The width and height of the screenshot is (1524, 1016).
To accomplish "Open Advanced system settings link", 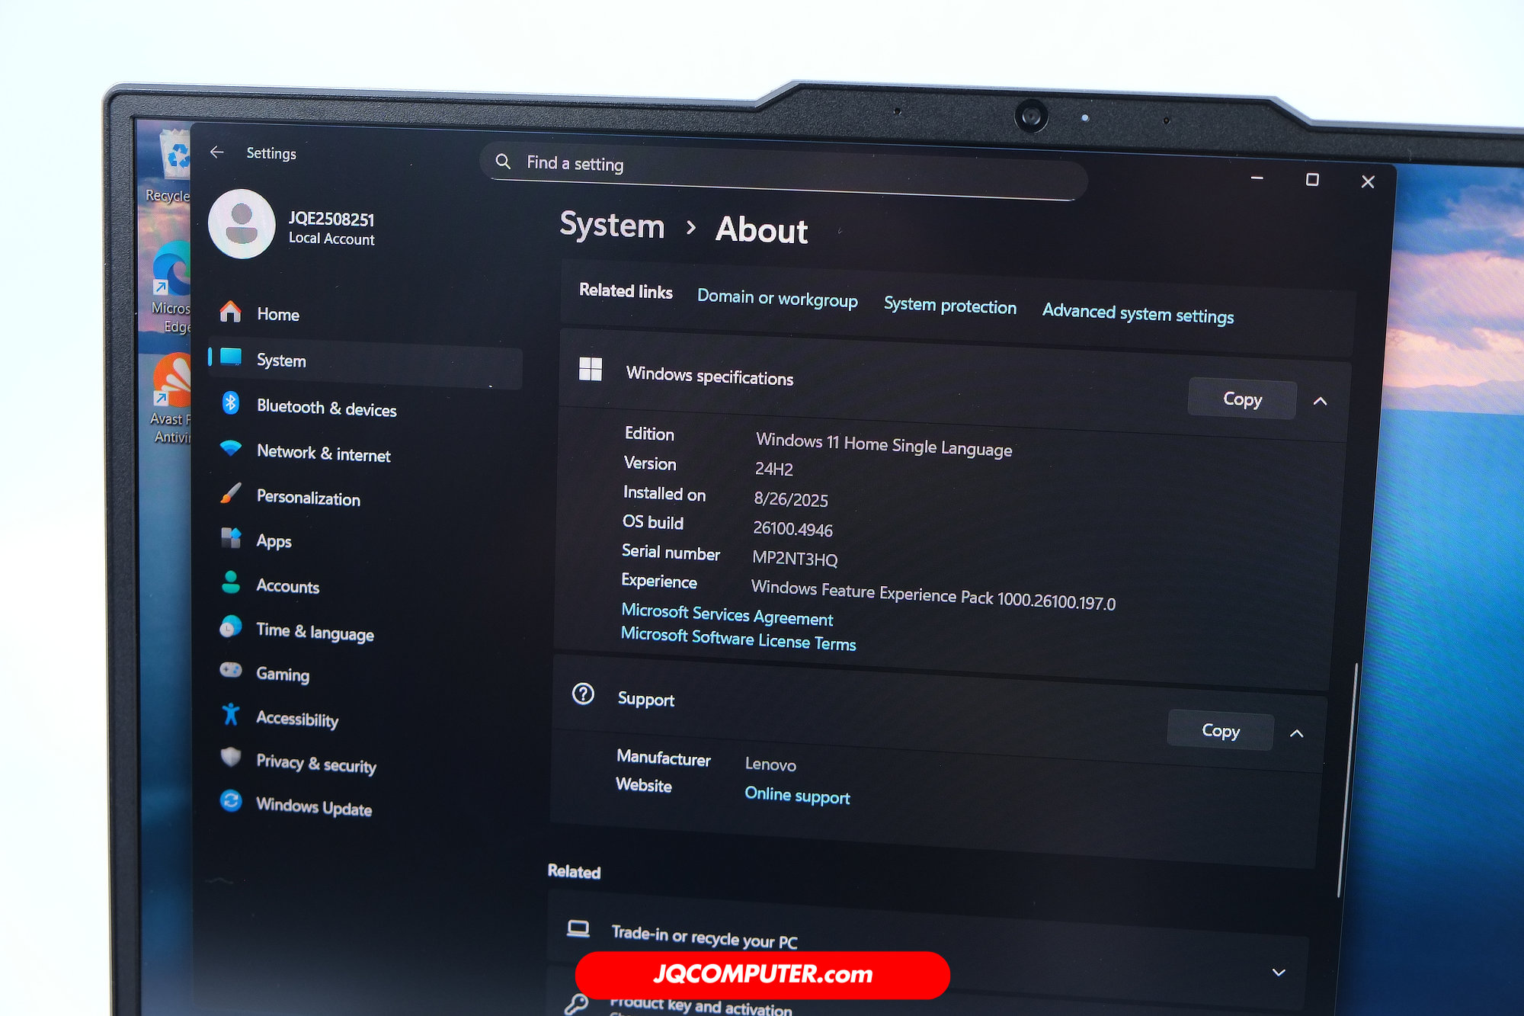I will (x=1138, y=313).
